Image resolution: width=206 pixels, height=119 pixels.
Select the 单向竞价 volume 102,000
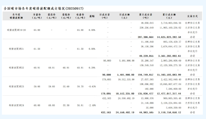click(149, 89)
